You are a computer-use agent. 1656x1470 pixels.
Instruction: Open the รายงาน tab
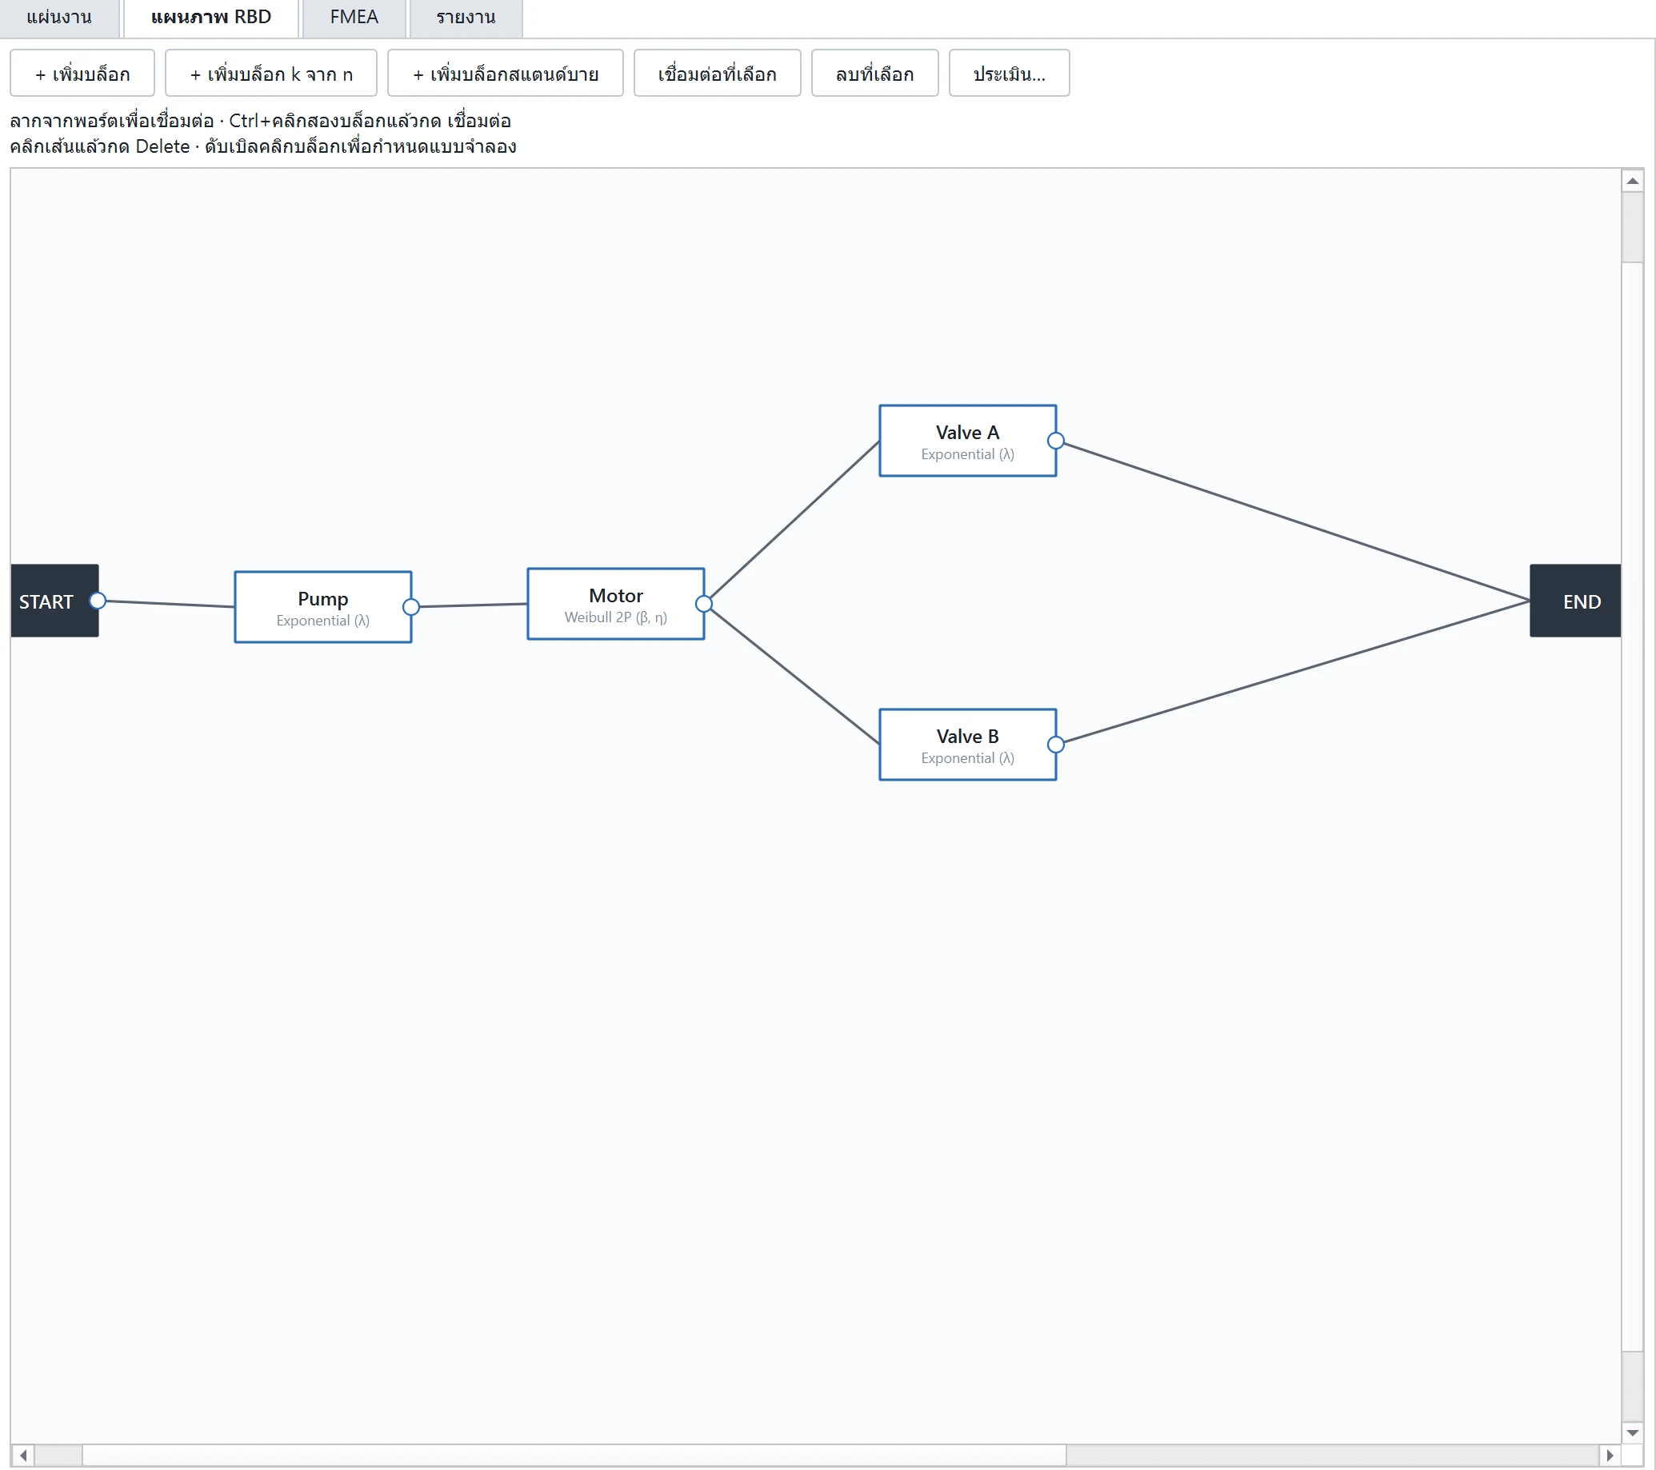(x=466, y=18)
